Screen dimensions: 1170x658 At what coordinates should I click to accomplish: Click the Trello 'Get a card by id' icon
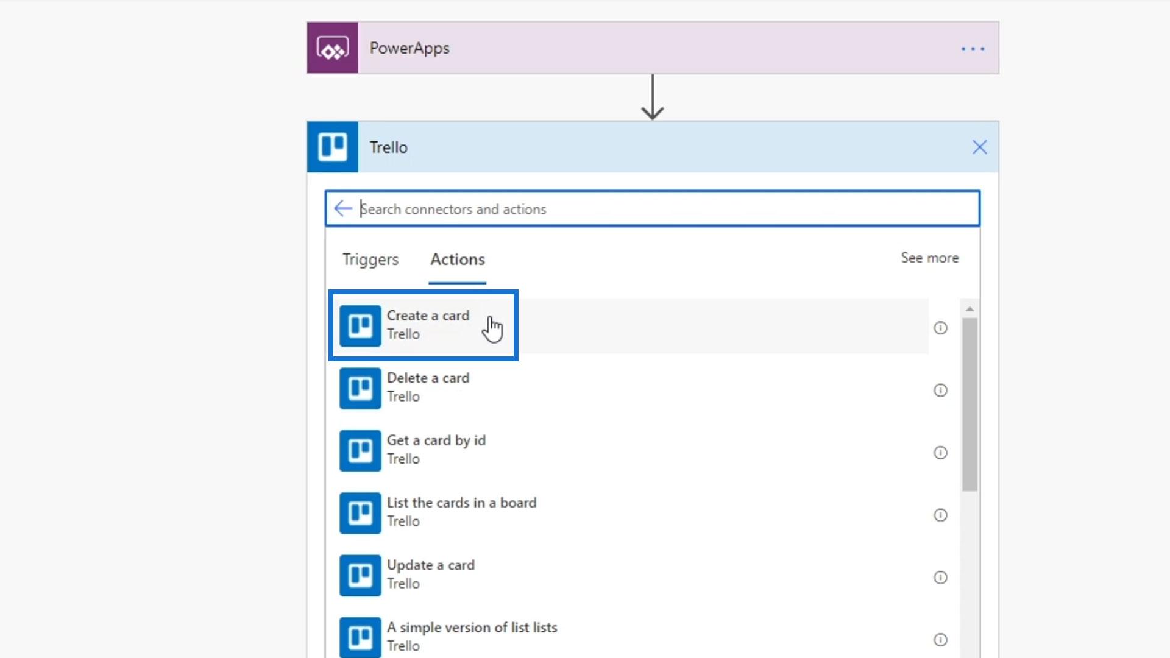[360, 450]
